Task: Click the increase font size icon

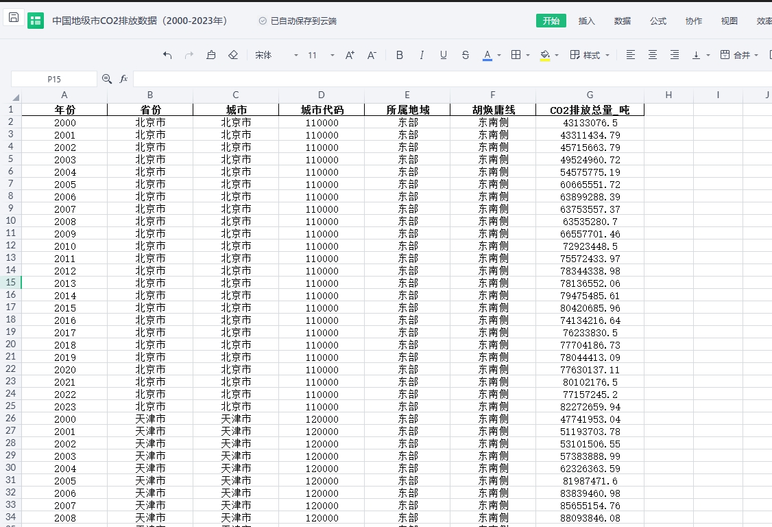Action: pyautogui.click(x=349, y=55)
